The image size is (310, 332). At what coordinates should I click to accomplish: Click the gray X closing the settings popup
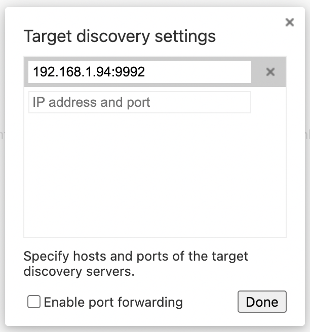click(289, 22)
